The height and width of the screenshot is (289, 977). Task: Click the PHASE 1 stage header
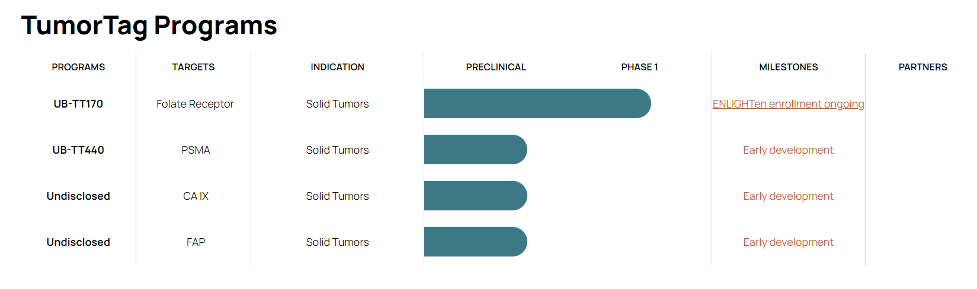coord(639,67)
